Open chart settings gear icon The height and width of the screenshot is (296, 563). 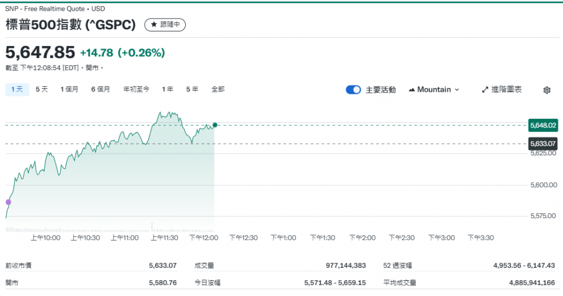pos(547,90)
